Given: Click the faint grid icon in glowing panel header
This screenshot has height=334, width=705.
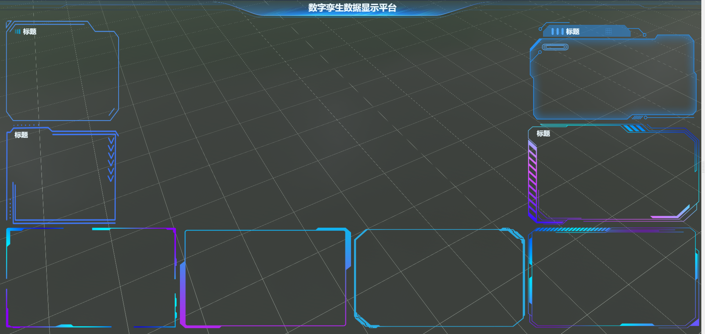Looking at the screenshot, I should click(x=608, y=32).
